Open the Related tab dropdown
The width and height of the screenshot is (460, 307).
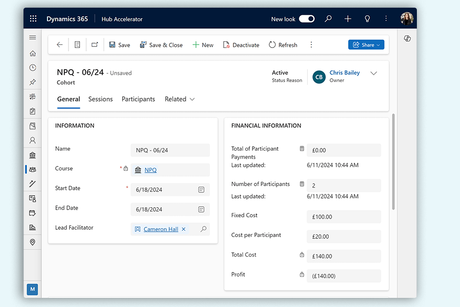(180, 99)
